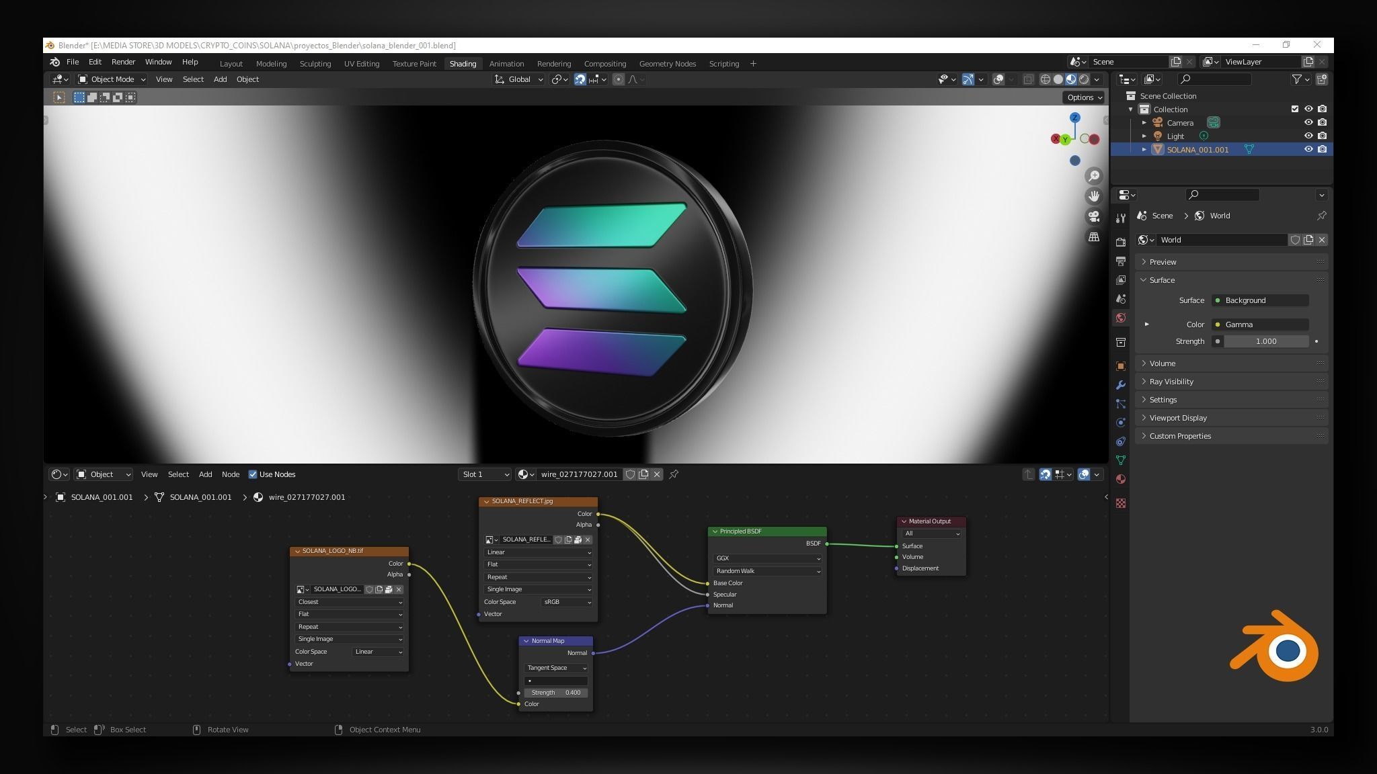Toggle snapping magnet in viewport header
Screen dimensions: 1377x774
click(x=580, y=79)
